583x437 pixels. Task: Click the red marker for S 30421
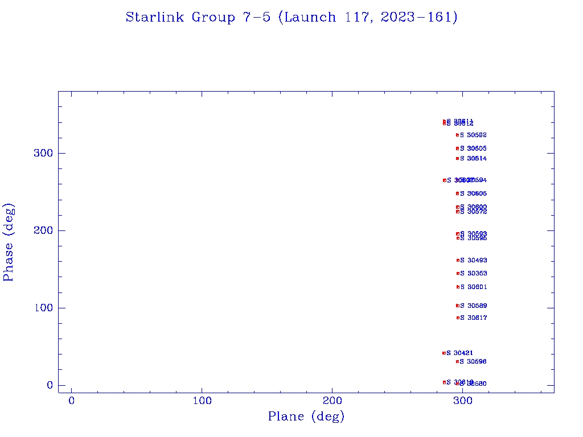pos(444,353)
